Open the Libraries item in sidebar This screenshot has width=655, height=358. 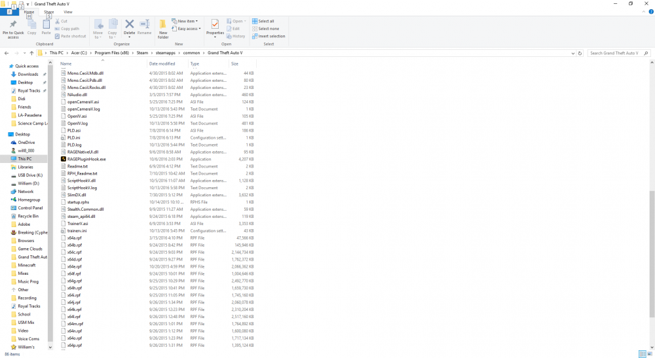point(25,167)
